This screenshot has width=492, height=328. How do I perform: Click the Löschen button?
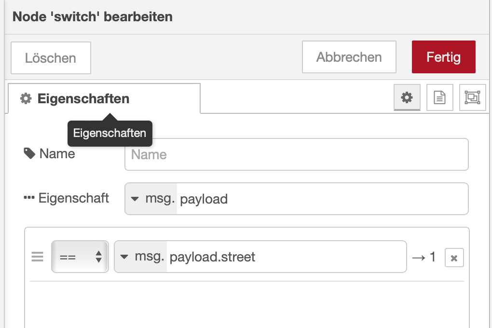point(51,58)
